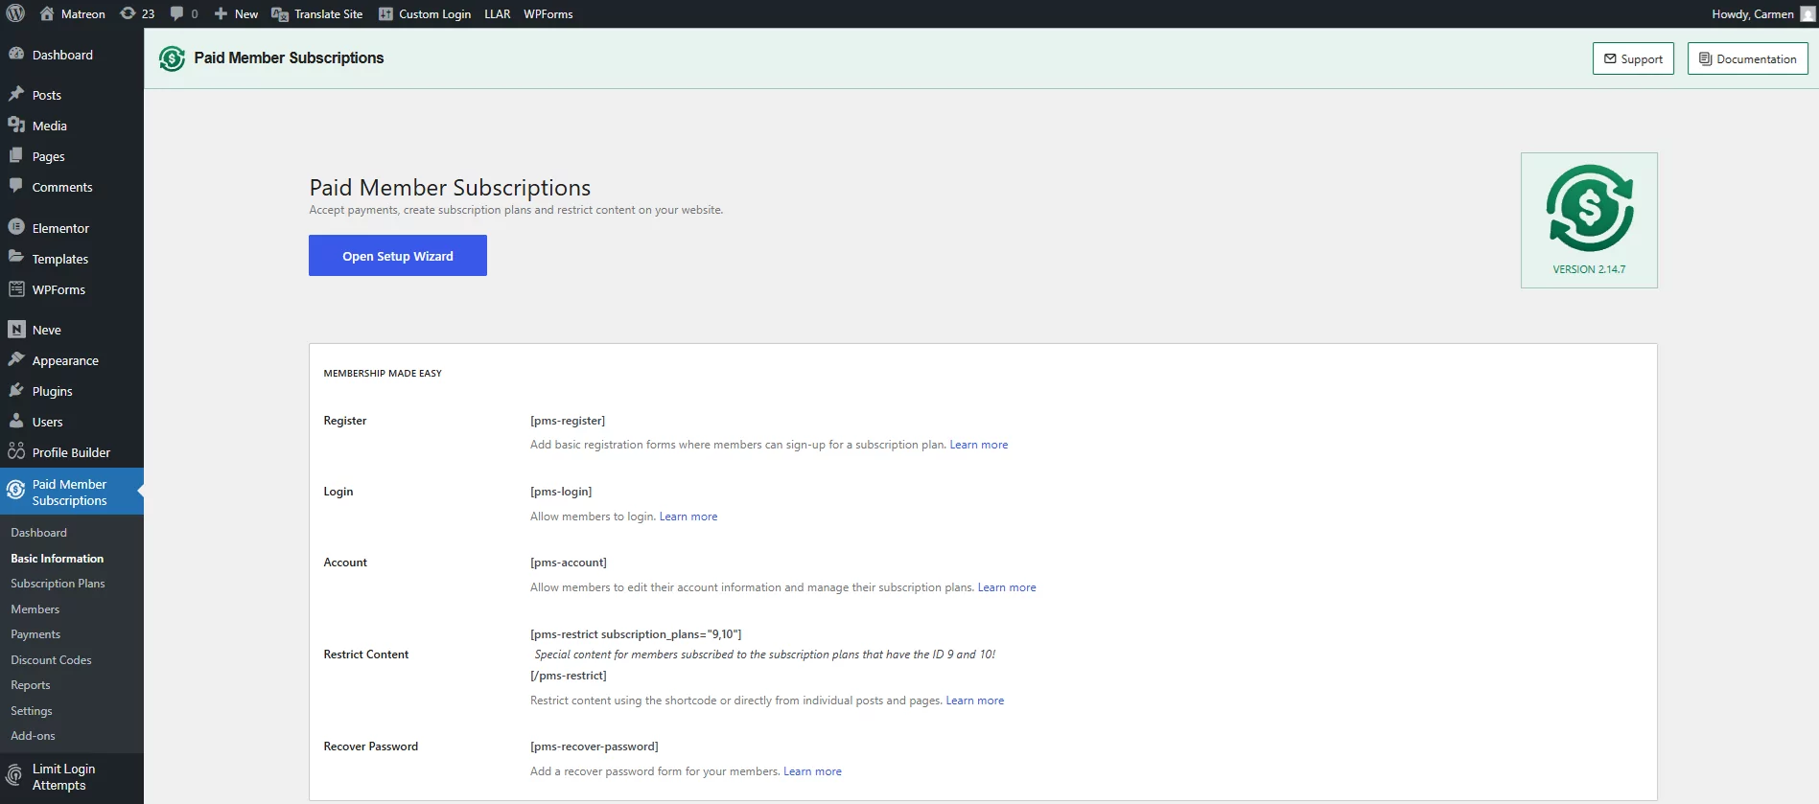The width and height of the screenshot is (1819, 804).
Task: Open Reports submenu item
Action: click(30, 684)
